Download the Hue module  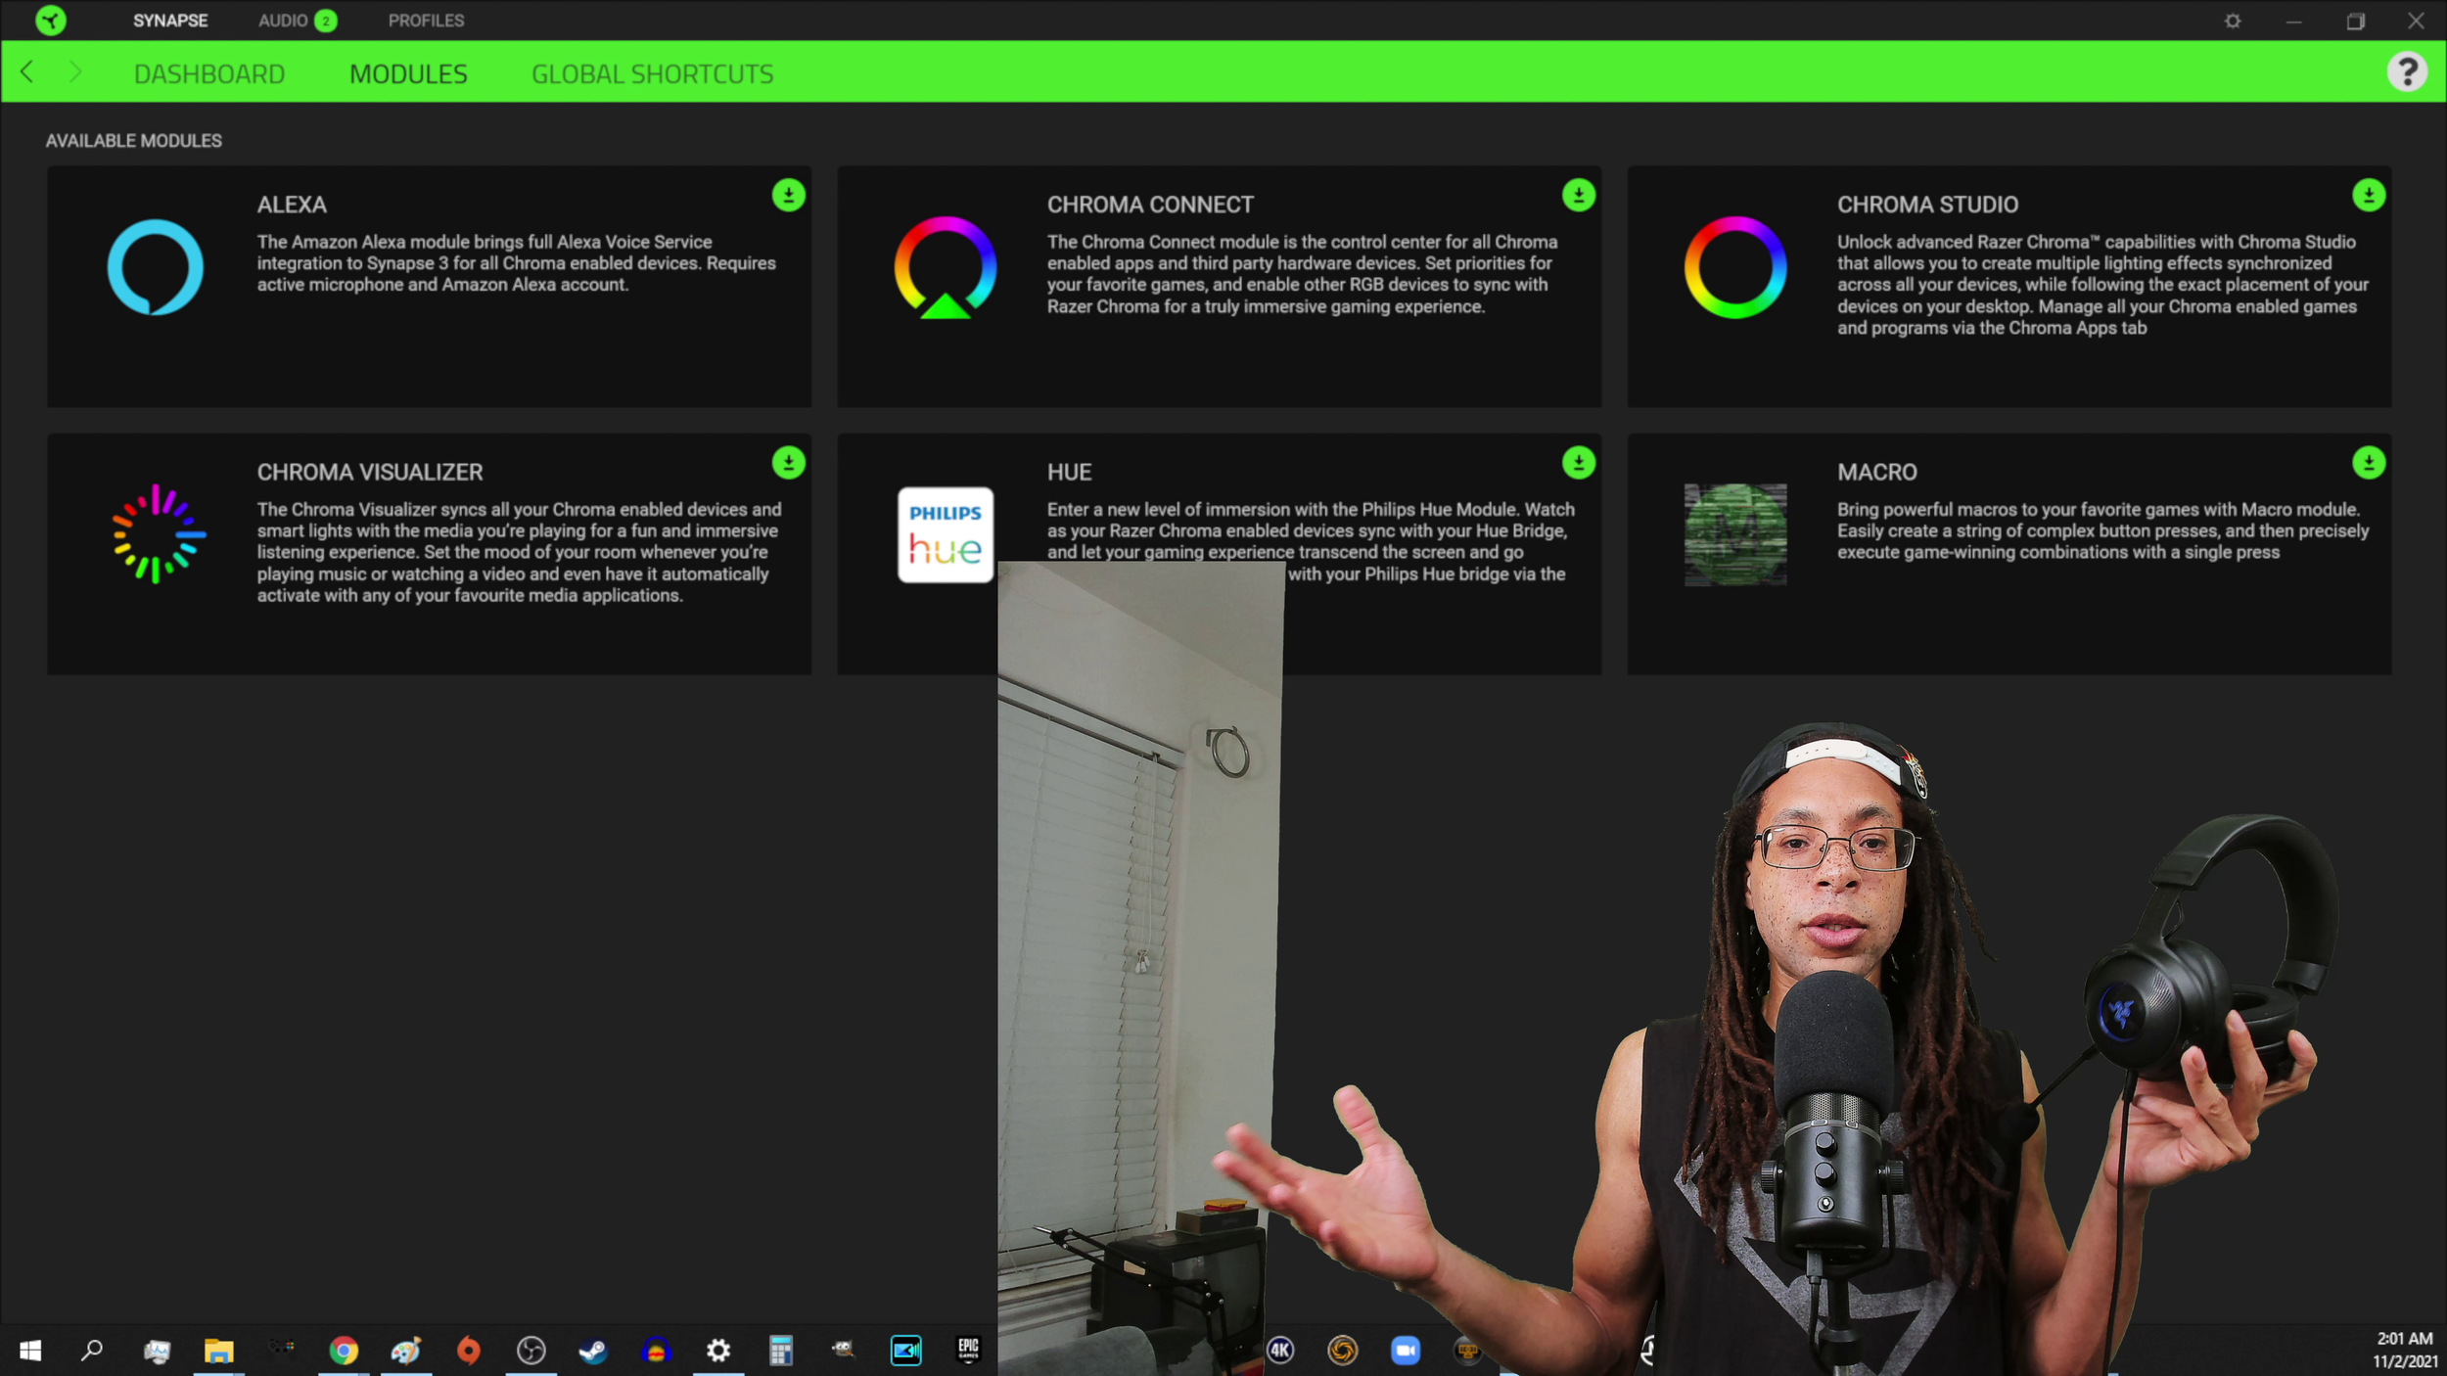point(1578,463)
